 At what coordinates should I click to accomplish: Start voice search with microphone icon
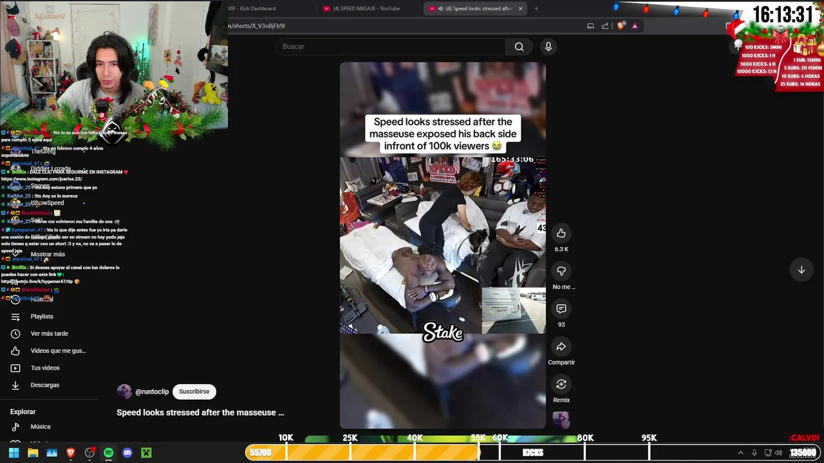pyautogui.click(x=548, y=46)
